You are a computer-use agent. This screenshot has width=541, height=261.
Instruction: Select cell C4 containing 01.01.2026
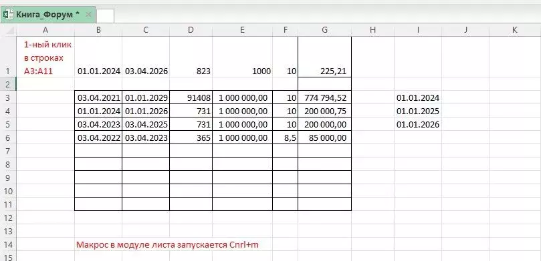point(146,111)
